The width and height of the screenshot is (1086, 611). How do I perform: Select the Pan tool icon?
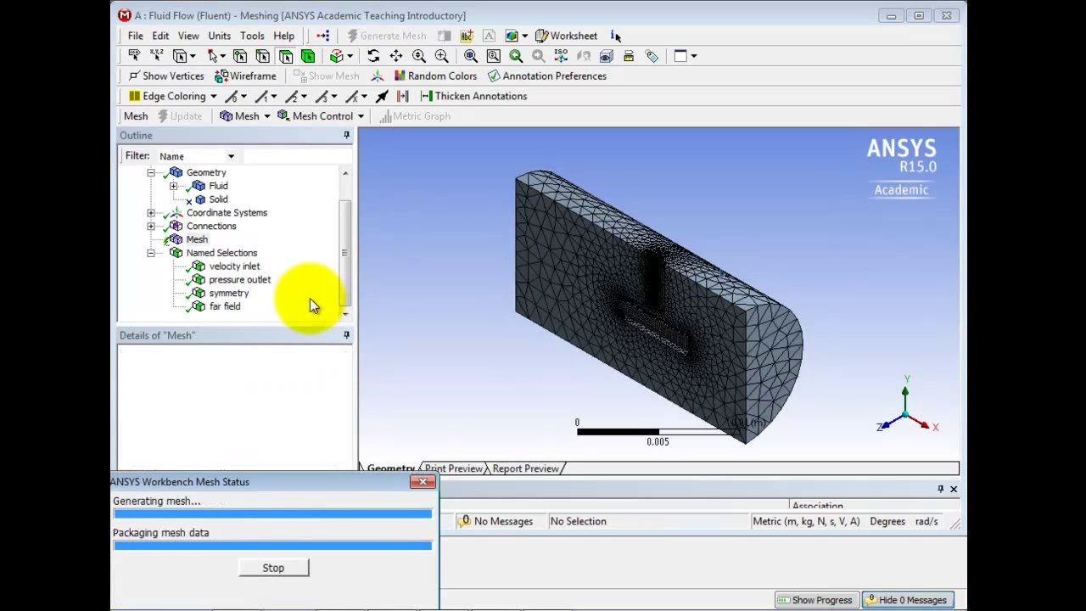(x=396, y=56)
